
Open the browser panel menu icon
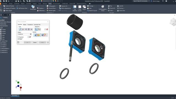point(10,15)
